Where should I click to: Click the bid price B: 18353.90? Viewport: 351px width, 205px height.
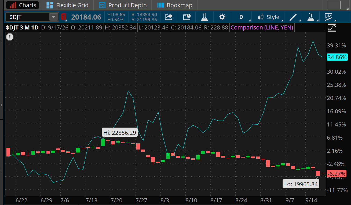click(x=144, y=14)
